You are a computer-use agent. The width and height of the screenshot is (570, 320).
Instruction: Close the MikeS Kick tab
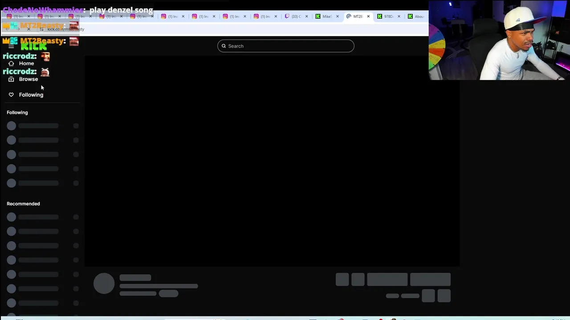point(337,16)
